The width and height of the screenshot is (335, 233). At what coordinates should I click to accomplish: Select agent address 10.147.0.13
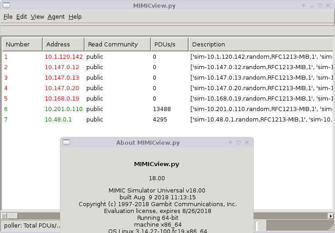pos(62,78)
